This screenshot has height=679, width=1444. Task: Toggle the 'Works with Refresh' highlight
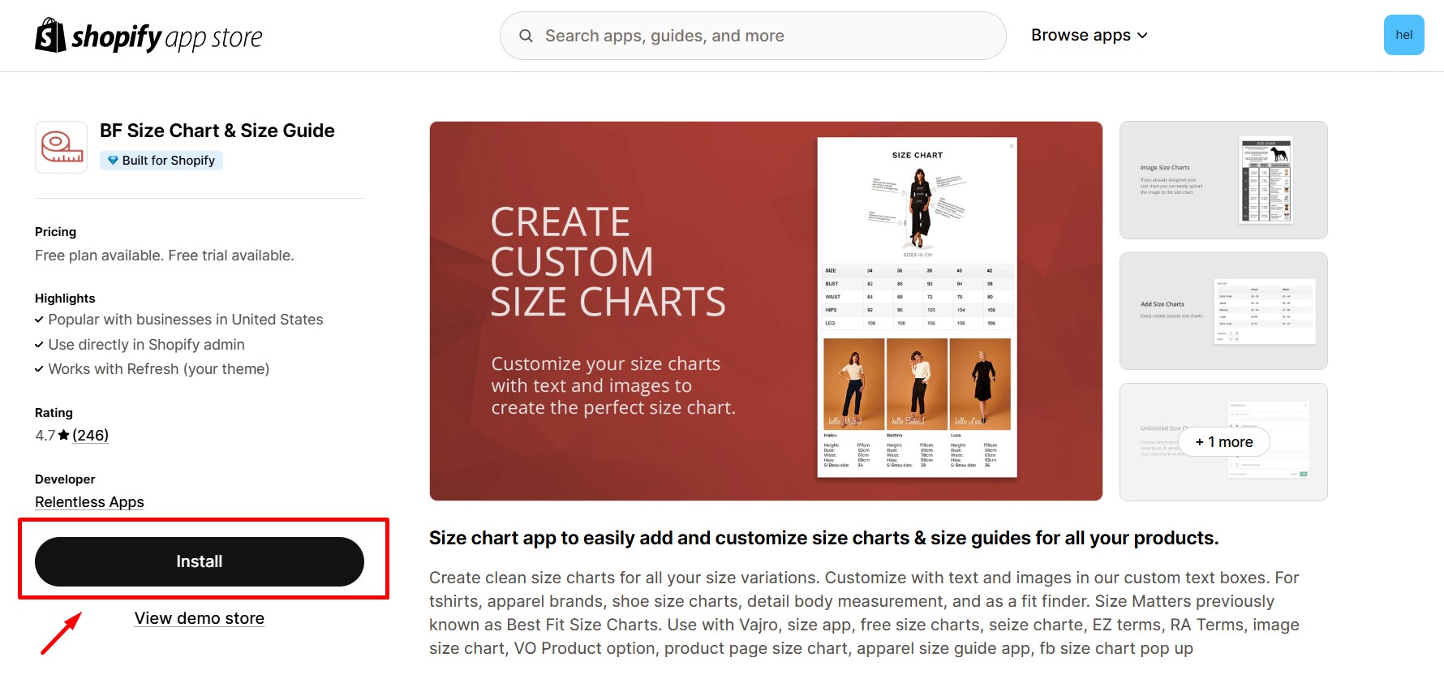(x=159, y=368)
